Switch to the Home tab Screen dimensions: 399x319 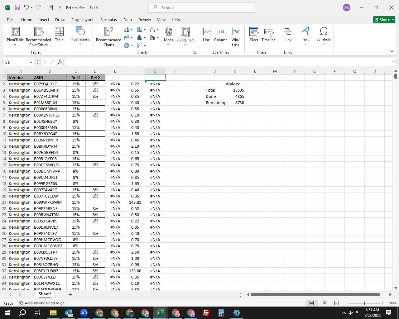pos(26,20)
